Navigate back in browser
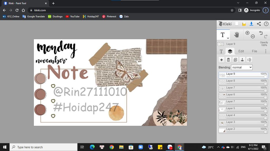 coord(4,10)
